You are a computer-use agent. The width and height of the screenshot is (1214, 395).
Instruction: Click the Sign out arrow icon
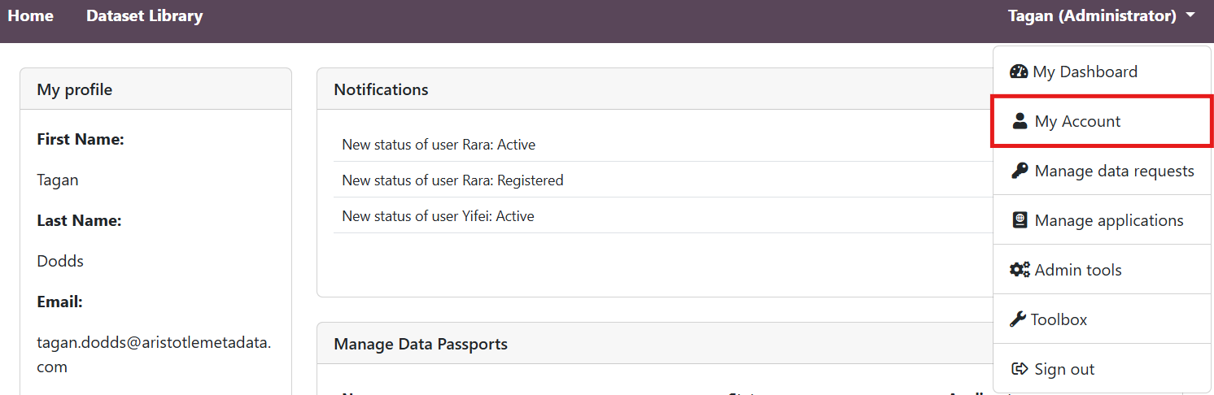tap(1020, 369)
